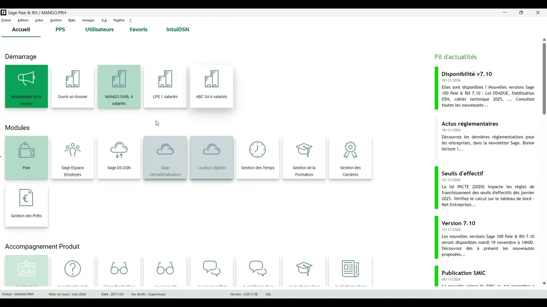
Task: Open the Gestion des Temps module
Action: coord(258,157)
